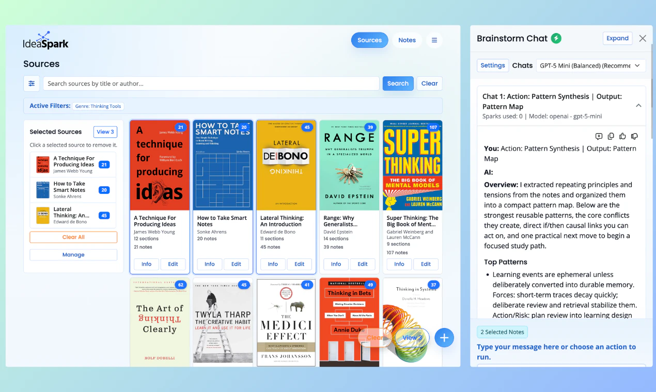Click the Clear All button
Viewport: 656px width, 392px height.
tap(73, 237)
